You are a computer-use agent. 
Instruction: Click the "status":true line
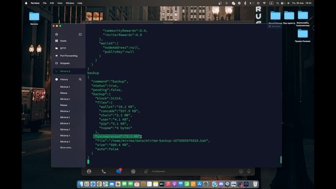pyautogui.click(x=105, y=86)
